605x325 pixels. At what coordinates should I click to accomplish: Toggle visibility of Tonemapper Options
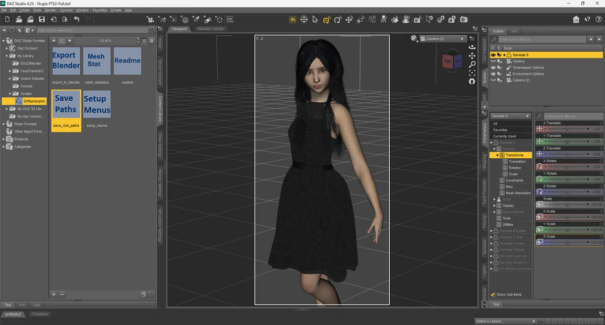[x=493, y=68]
